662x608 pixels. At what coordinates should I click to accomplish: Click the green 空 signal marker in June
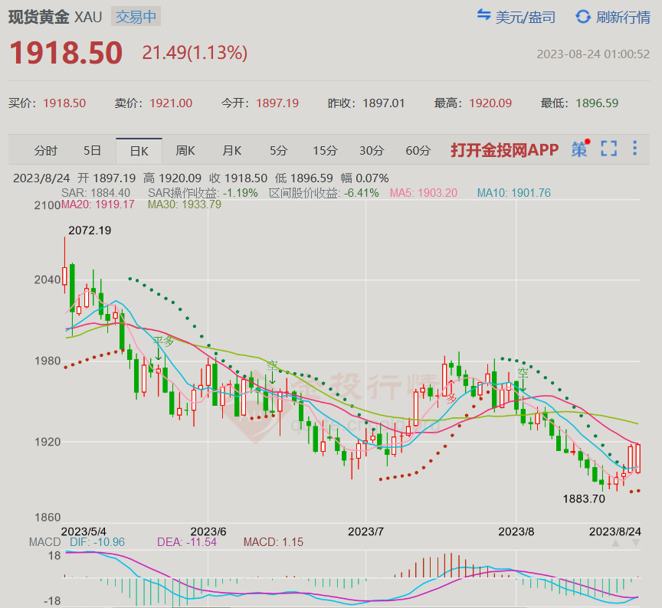coord(272,368)
